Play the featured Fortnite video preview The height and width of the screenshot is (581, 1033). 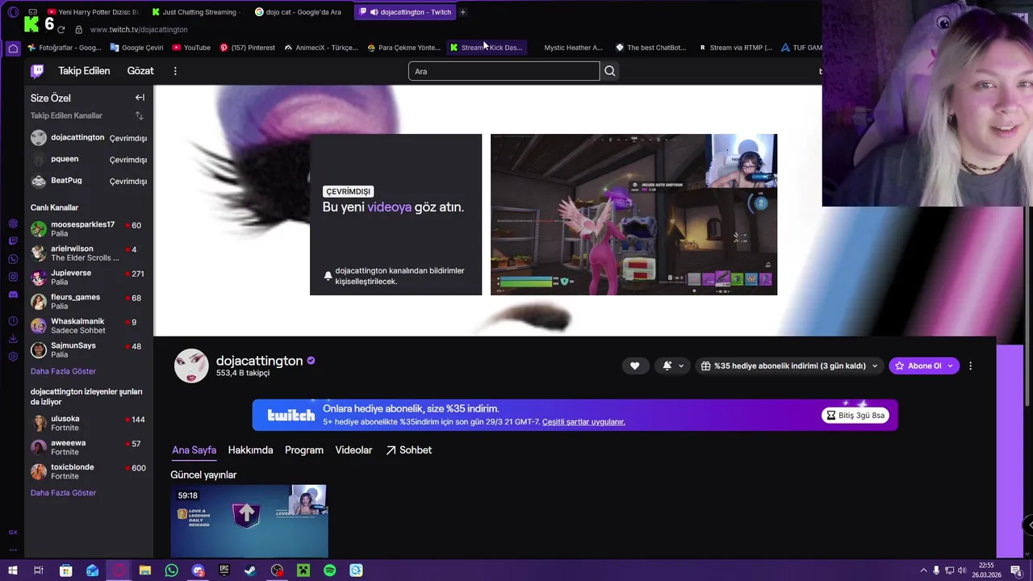click(x=634, y=215)
